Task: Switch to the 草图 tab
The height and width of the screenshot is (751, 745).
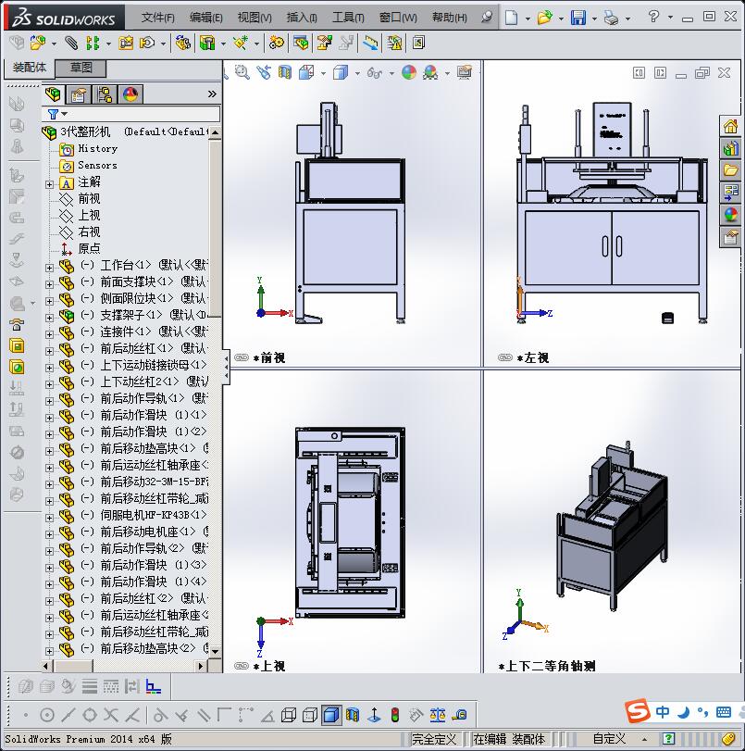Action: (81, 68)
